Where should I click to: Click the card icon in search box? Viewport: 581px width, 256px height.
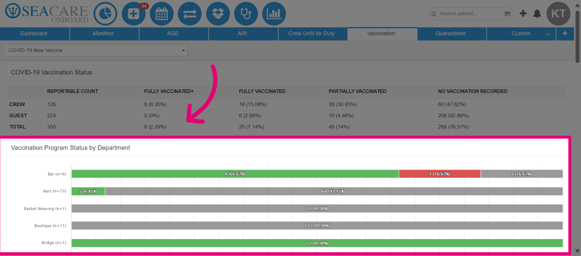[x=507, y=14]
